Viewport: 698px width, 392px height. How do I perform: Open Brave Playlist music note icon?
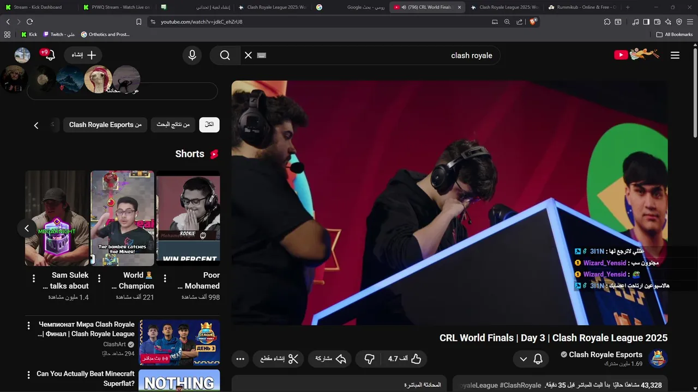pos(635,22)
